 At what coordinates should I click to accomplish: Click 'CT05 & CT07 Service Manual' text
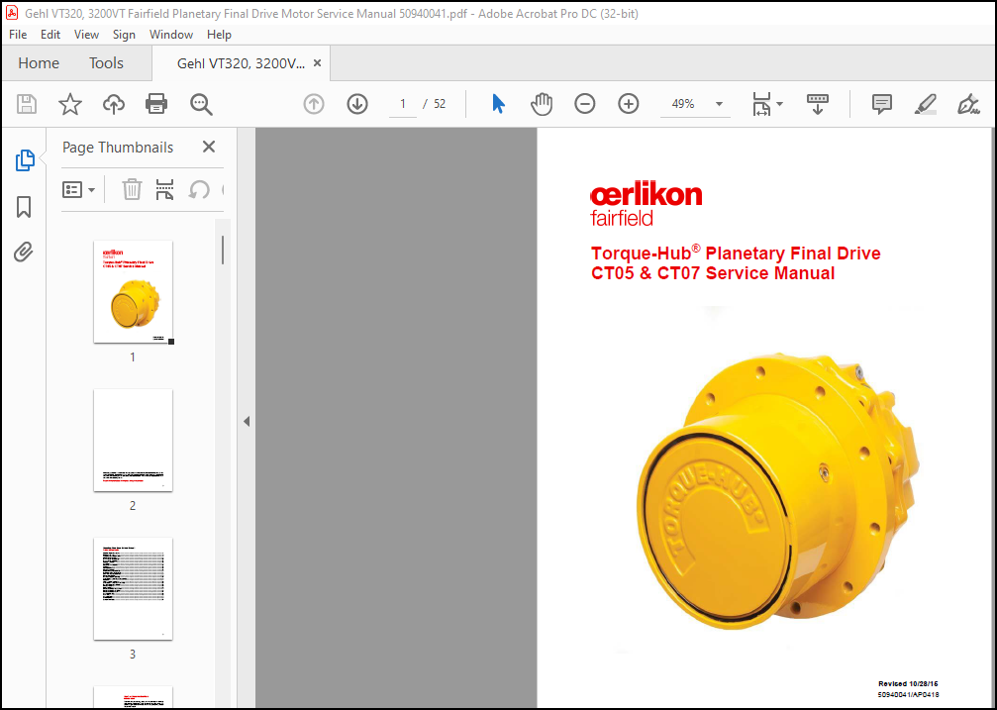(713, 273)
